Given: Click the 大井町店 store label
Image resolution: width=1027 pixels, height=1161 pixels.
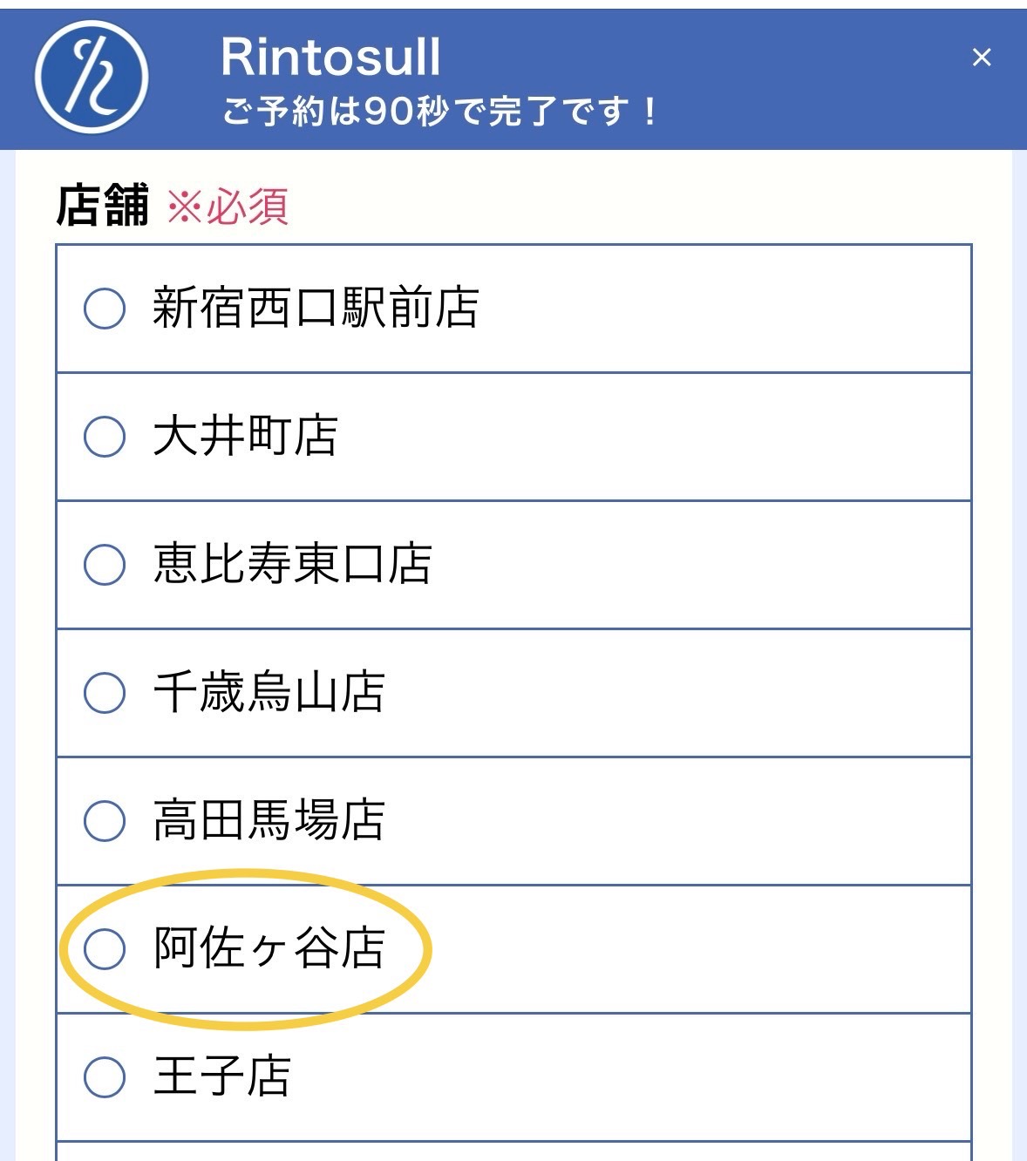Looking at the screenshot, I should (x=245, y=437).
